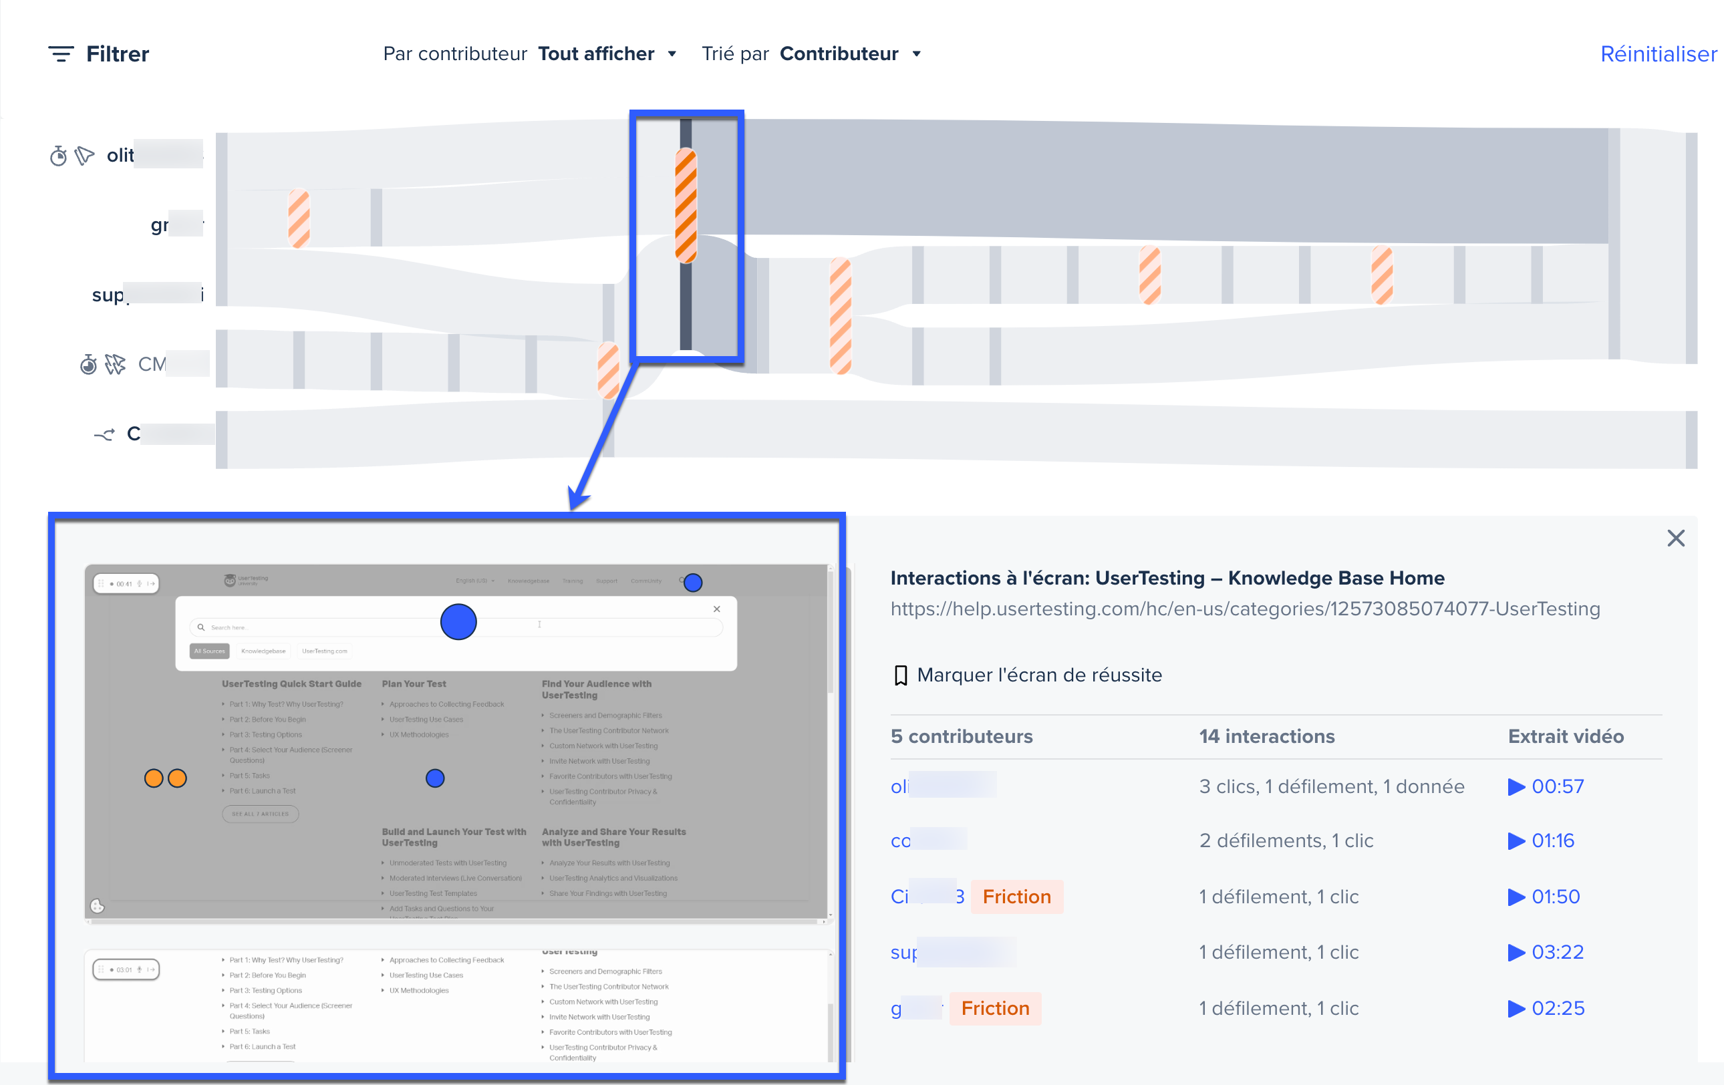1724x1085 pixels.
Task: Click the stopwatch icon next to contributor CM
Action: tap(88, 363)
